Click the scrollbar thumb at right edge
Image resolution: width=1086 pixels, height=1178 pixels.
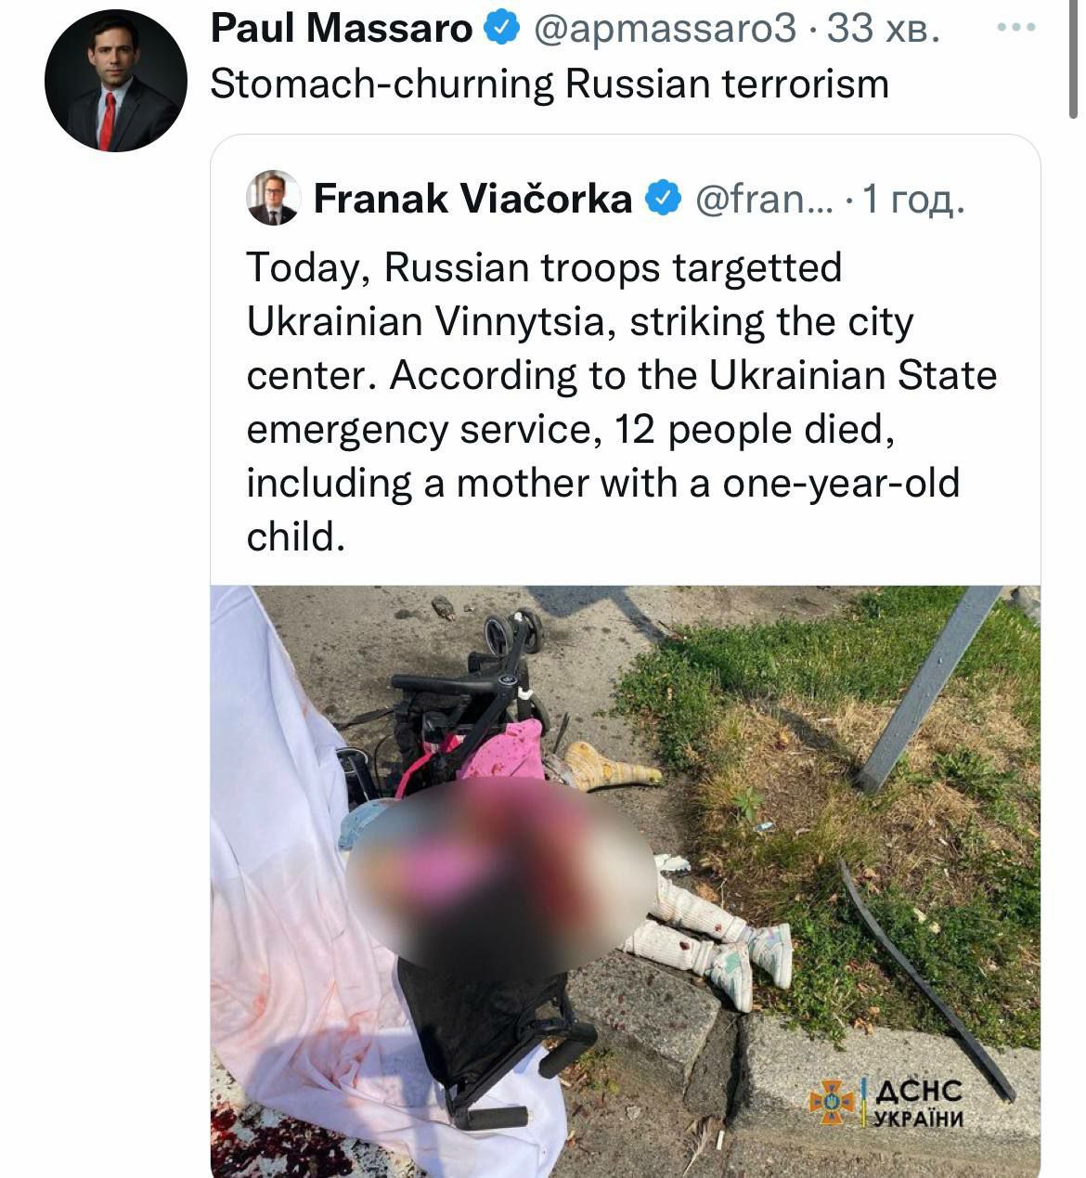click(1074, 60)
